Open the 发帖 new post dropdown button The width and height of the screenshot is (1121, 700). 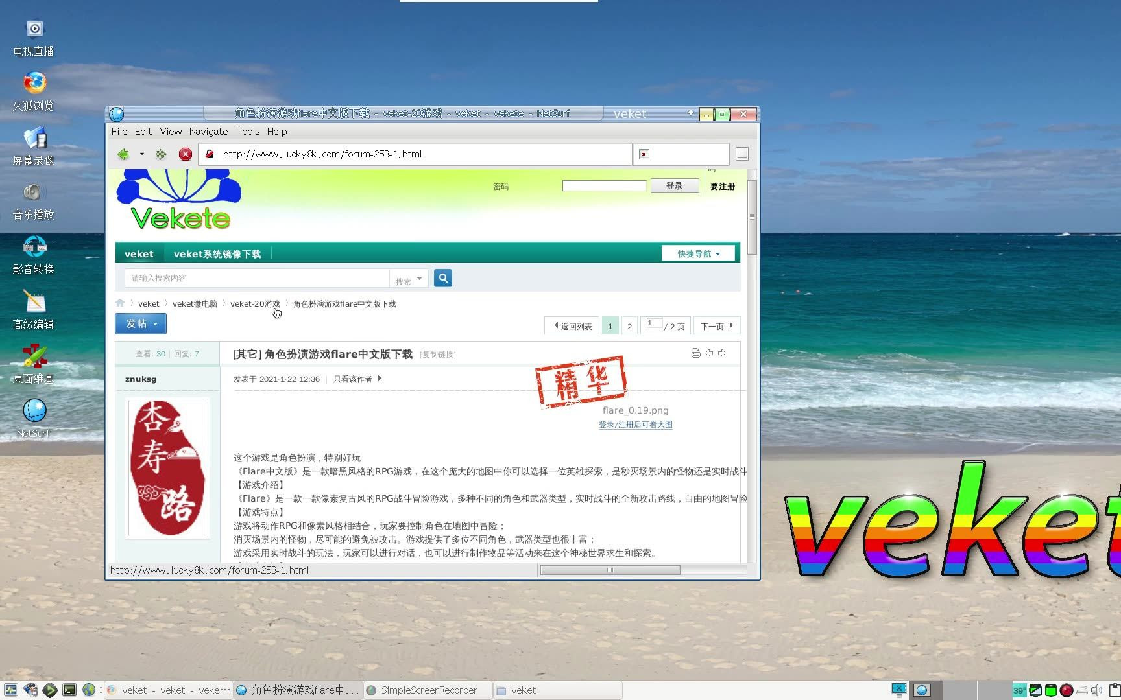click(x=141, y=323)
